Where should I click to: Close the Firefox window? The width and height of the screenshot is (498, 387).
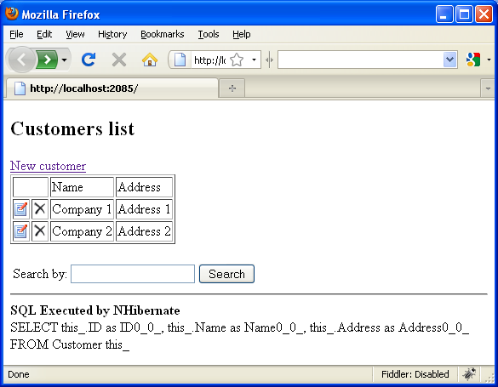(484, 14)
